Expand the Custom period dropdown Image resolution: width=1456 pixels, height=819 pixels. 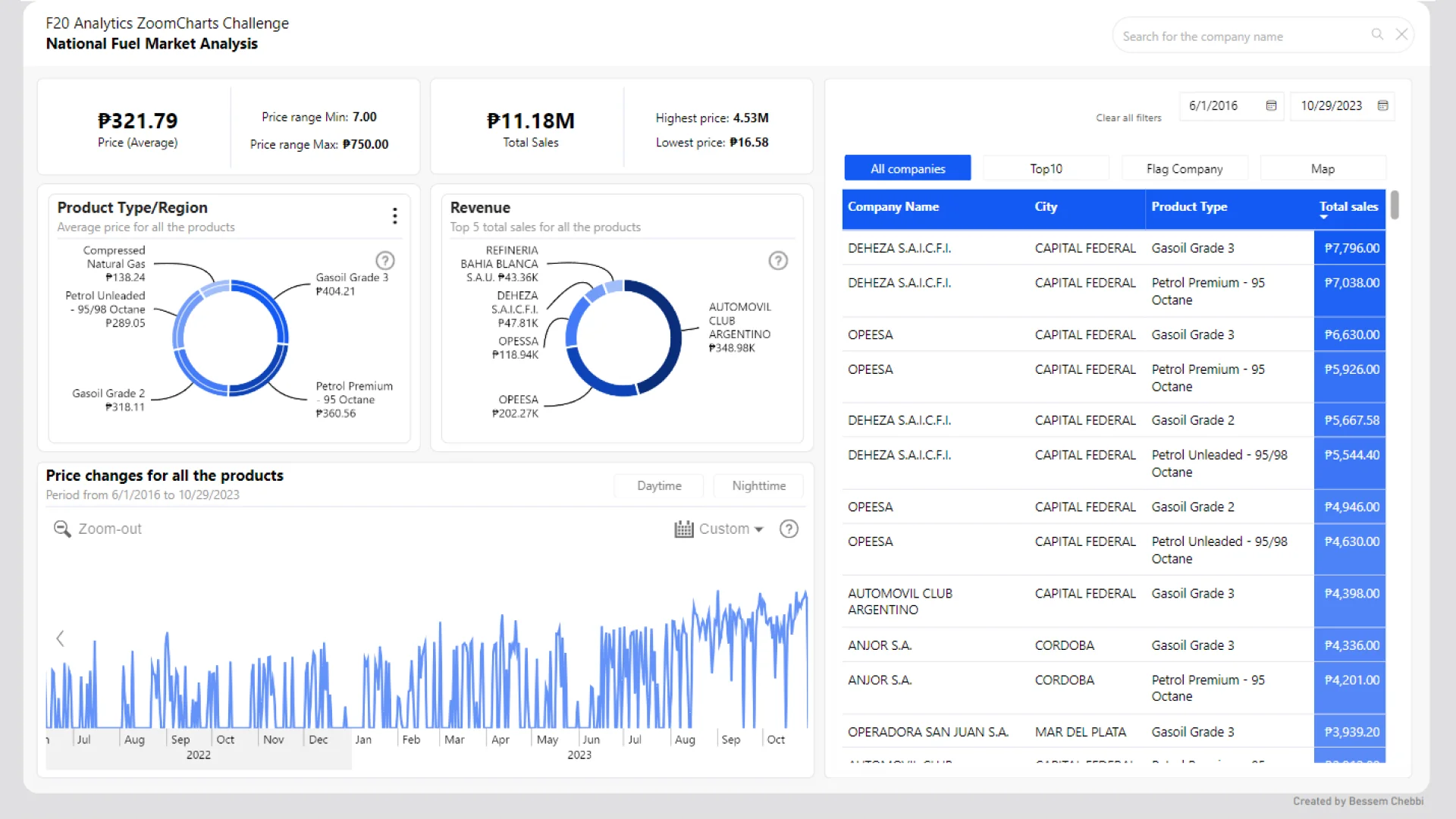click(730, 529)
